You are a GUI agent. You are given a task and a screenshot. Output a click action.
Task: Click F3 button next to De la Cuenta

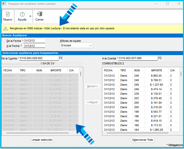[61, 58]
